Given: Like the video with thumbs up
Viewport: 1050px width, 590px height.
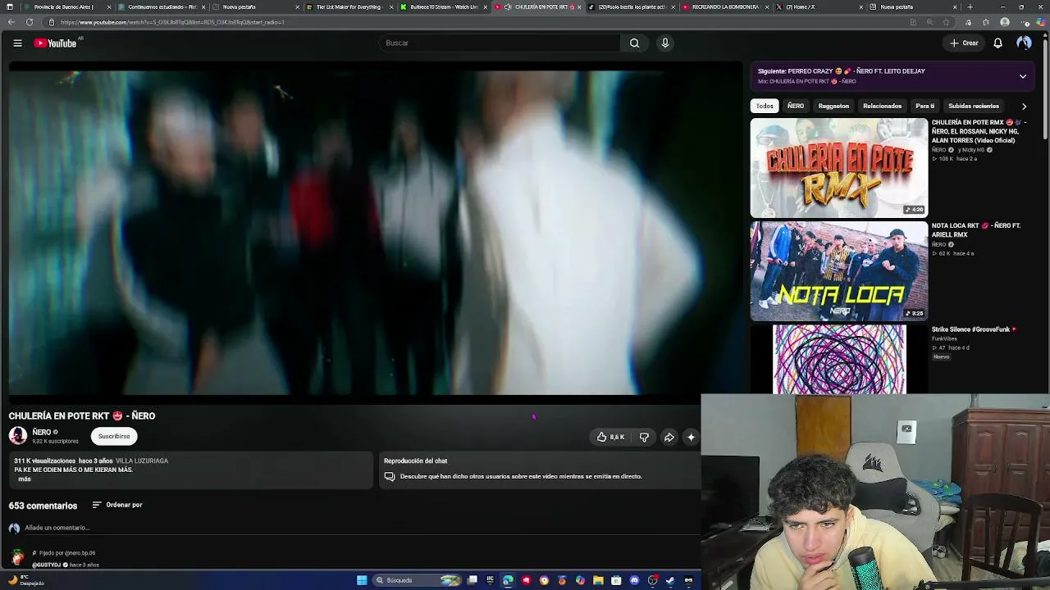Looking at the screenshot, I should (x=610, y=438).
